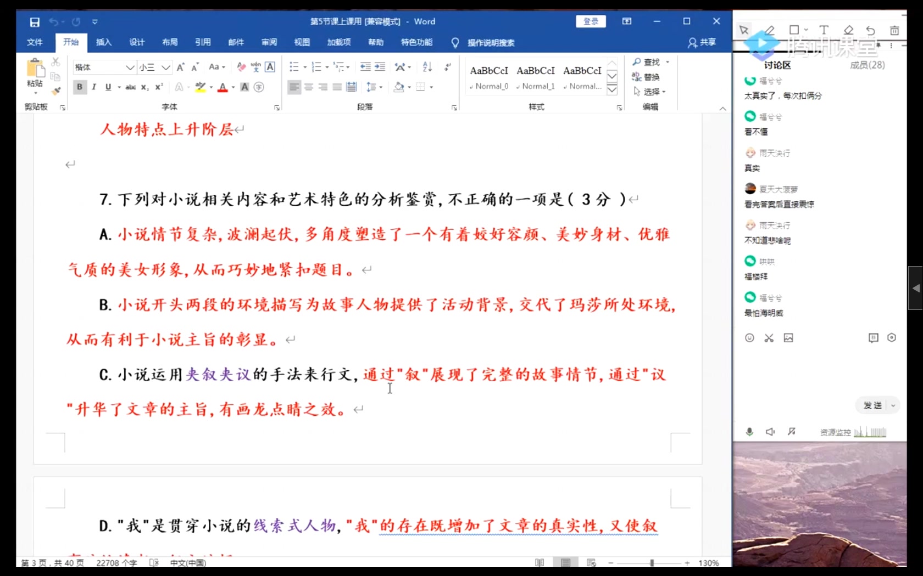This screenshot has width=923, height=576.
Task: Toggle superscript formatting
Action: 159,87
